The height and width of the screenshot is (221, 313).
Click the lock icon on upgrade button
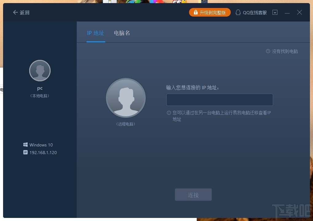point(195,12)
